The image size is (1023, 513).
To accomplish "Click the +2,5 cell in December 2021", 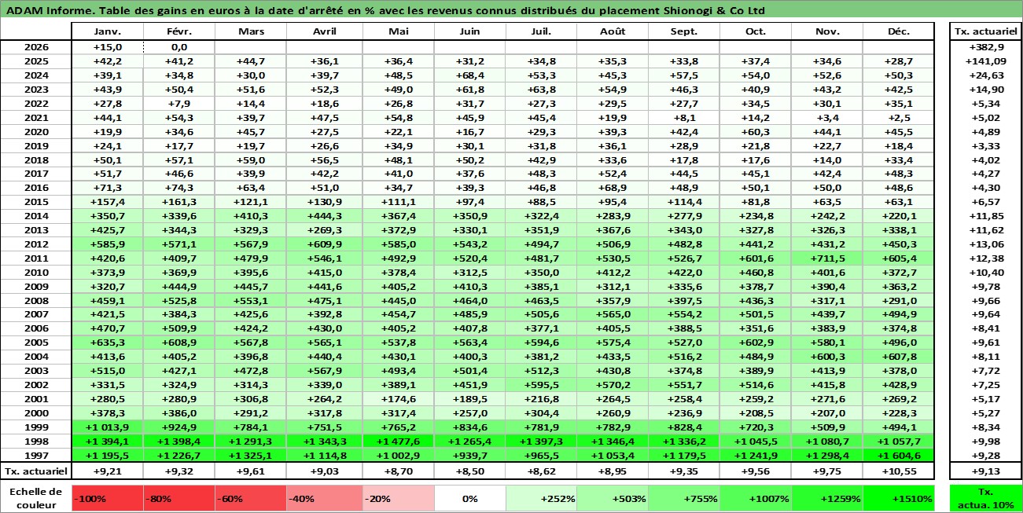I will point(899,117).
